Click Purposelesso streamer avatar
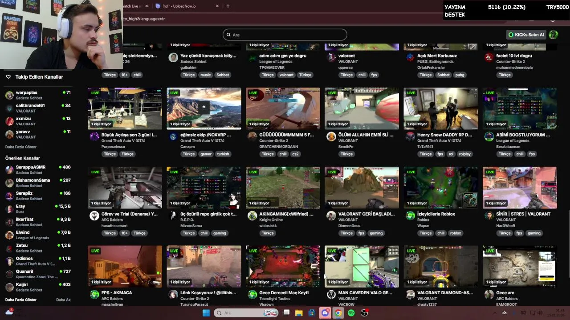This screenshot has width=570, height=320. [94, 136]
